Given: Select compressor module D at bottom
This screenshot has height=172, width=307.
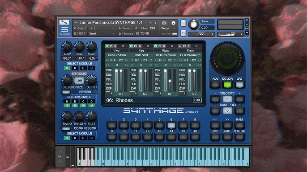Looking at the screenshot, I should pos(91,138).
